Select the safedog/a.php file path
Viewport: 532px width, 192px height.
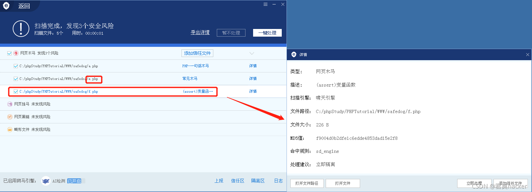(x=59, y=66)
